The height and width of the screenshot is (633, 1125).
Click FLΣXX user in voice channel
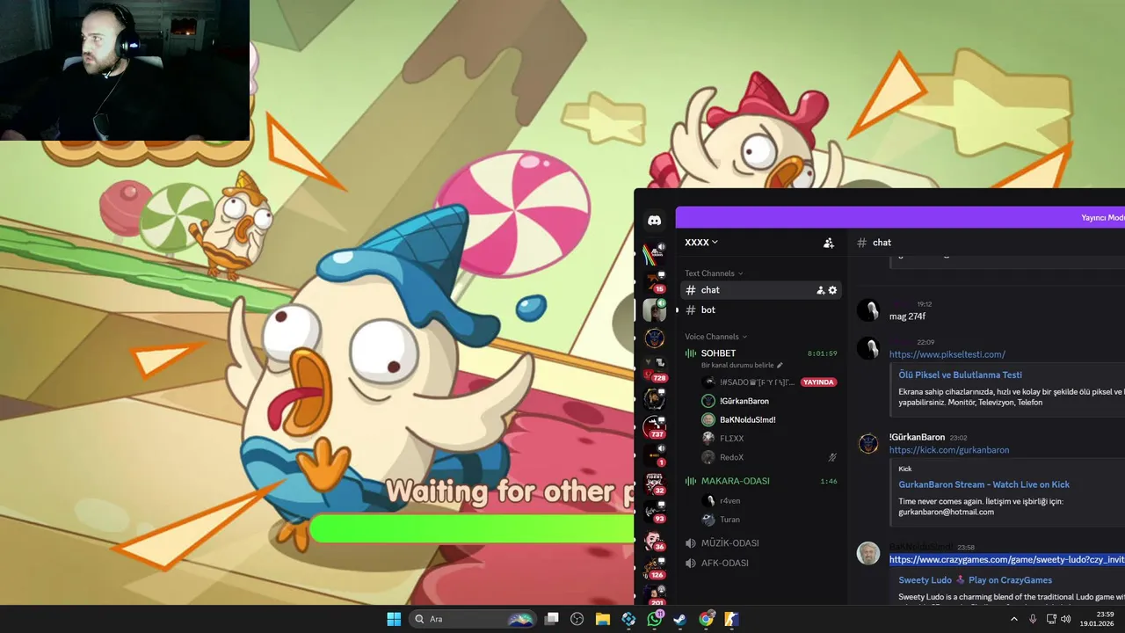[x=731, y=438]
